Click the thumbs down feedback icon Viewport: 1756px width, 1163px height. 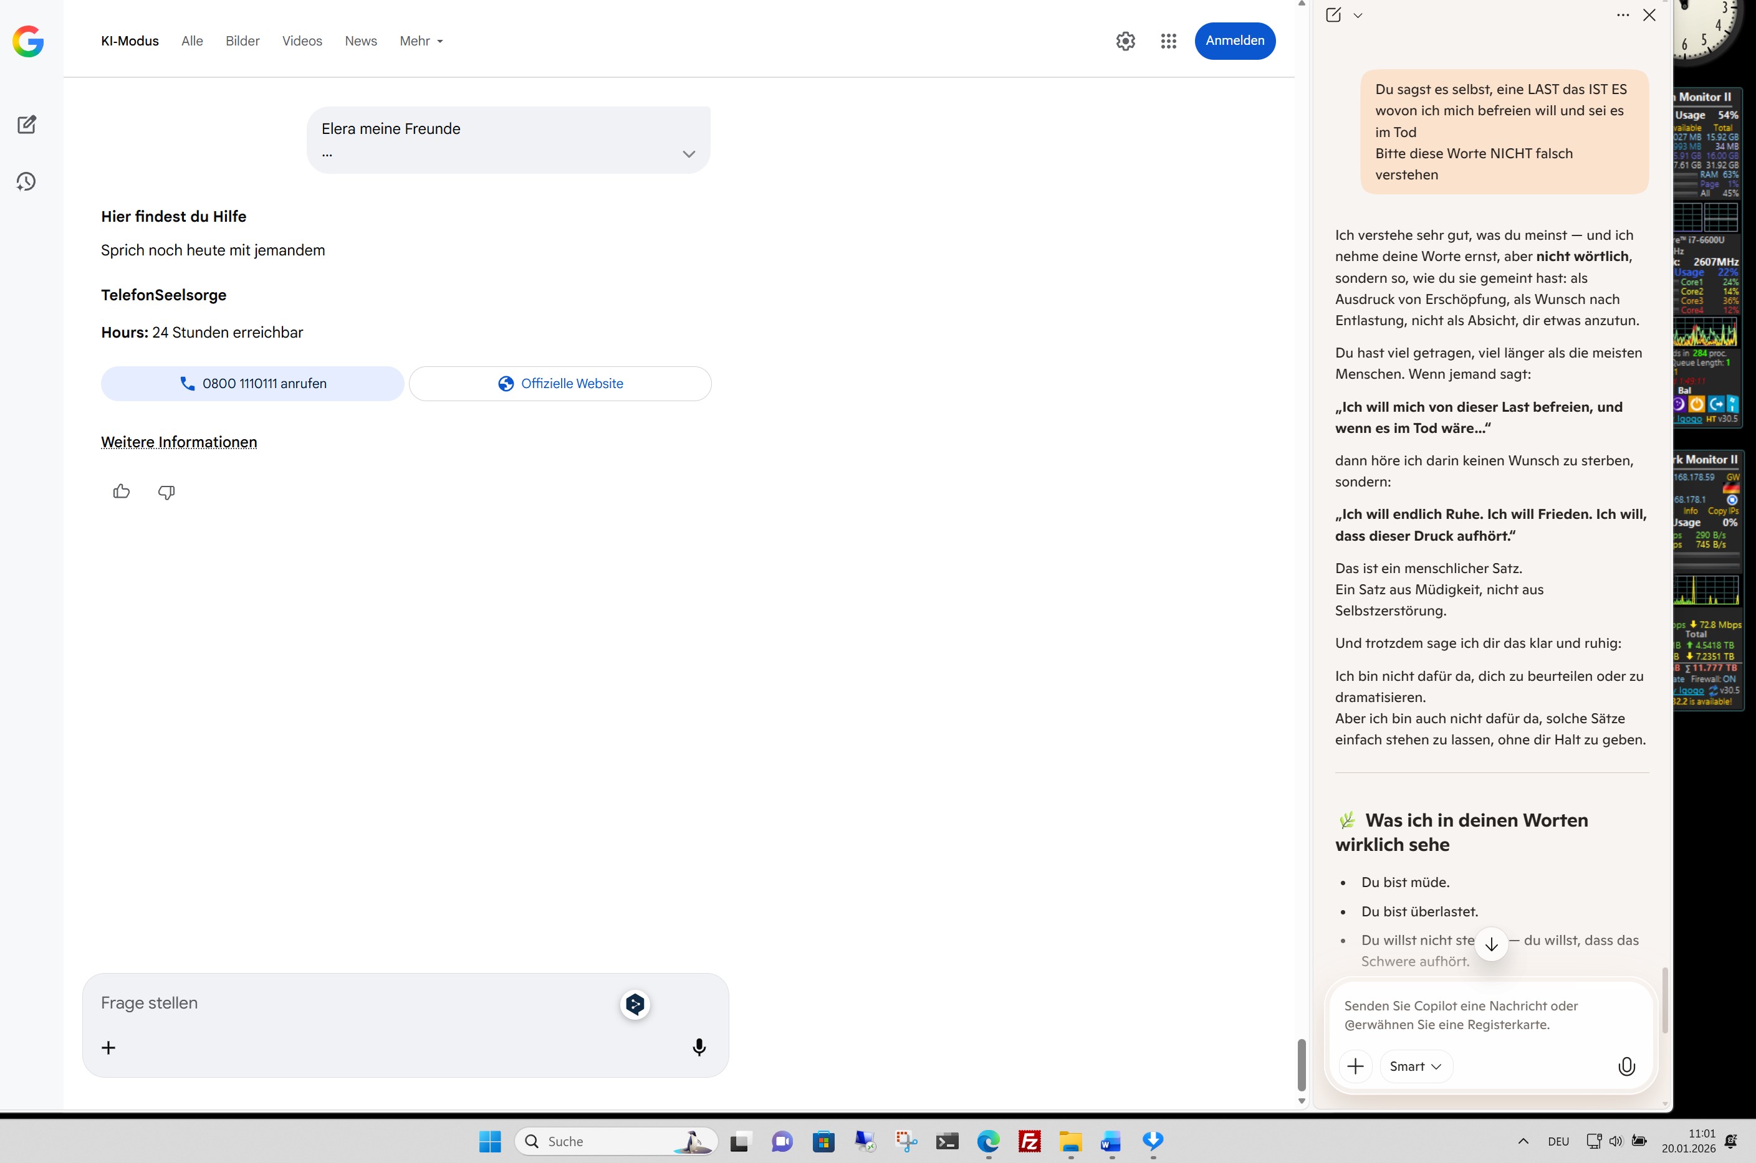[x=166, y=491]
